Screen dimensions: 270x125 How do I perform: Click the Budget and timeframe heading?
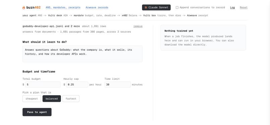click(x=39, y=72)
